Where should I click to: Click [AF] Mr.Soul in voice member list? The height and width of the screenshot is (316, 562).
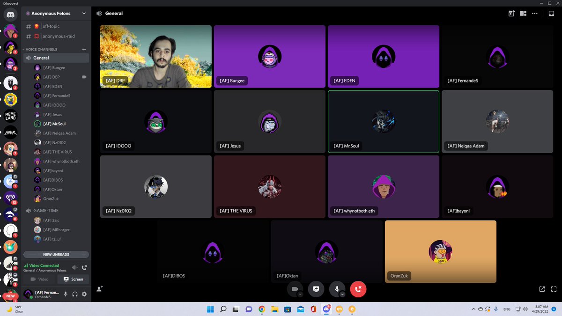[53, 124]
